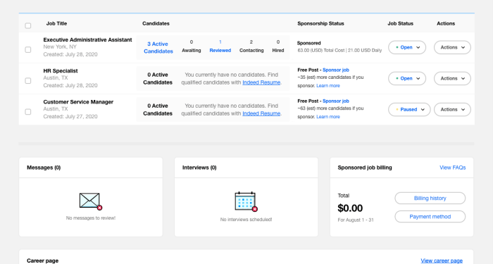Screen dimensions: 493x264
Task: Check the Executive Administrative Assistant row checkbox
Action: coord(28,50)
